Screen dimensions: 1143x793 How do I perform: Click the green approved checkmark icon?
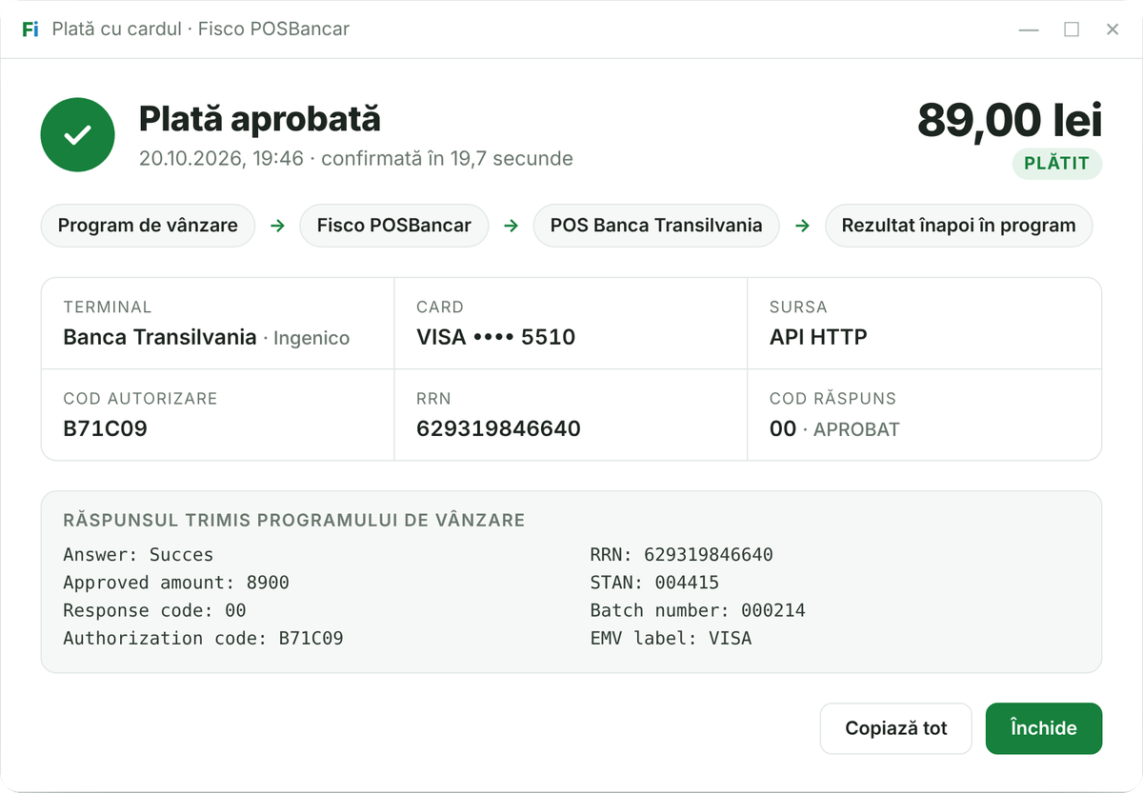77,135
